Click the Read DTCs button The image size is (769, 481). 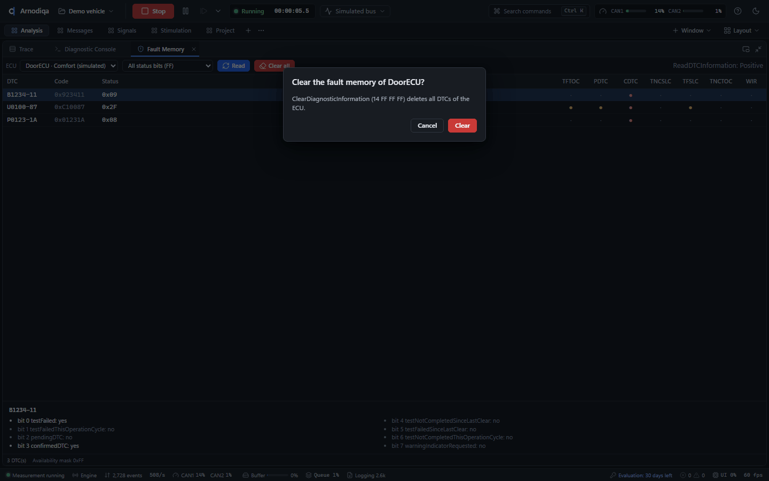point(233,66)
